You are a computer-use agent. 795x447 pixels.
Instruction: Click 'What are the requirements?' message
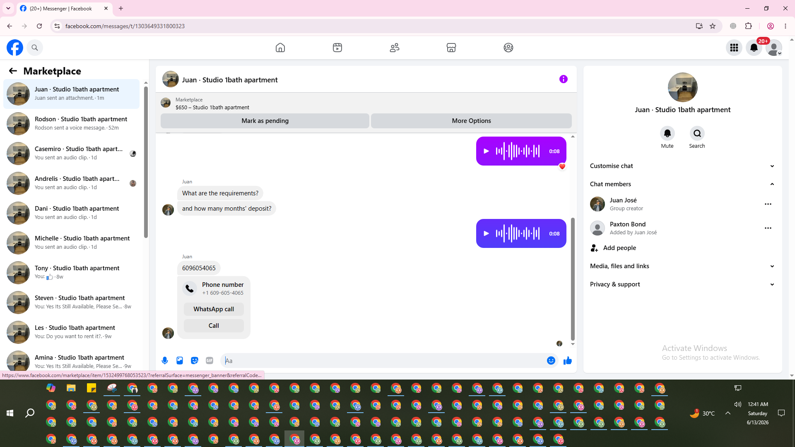coord(220,193)
